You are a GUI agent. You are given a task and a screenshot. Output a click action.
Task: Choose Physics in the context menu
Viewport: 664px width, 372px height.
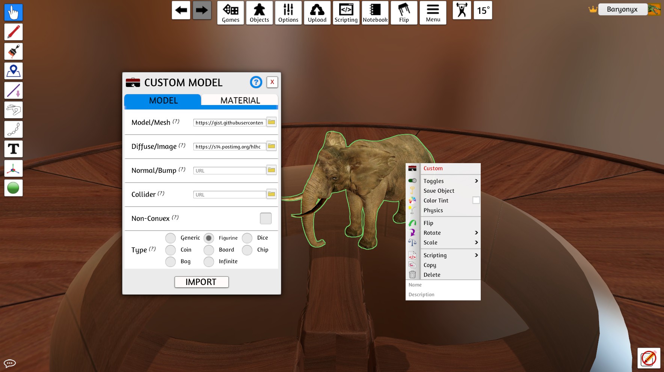tap(443, 210)
